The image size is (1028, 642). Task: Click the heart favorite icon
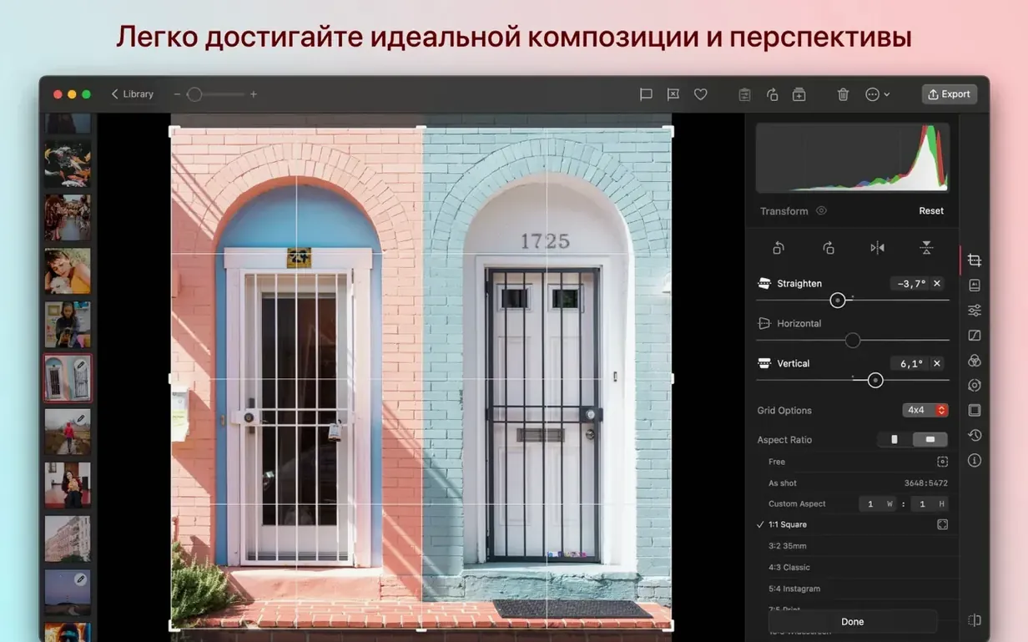pyautogui.click(x=701, y=94)
